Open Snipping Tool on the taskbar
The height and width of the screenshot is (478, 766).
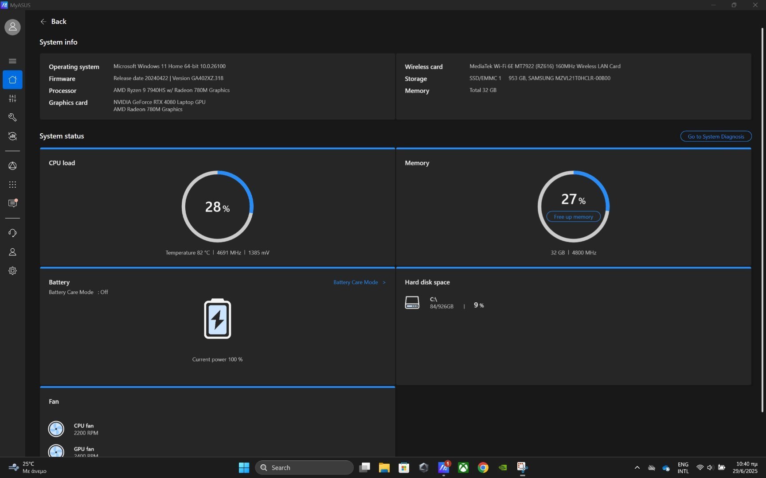[x=522, y=467]
